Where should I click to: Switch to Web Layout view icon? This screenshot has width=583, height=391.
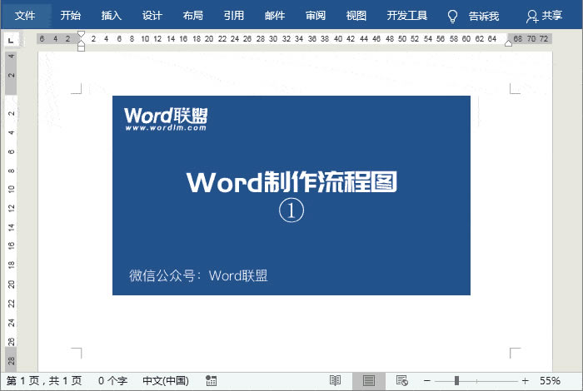pos(401,380)
